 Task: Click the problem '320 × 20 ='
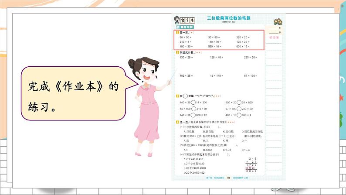click(x=243, y=38)
